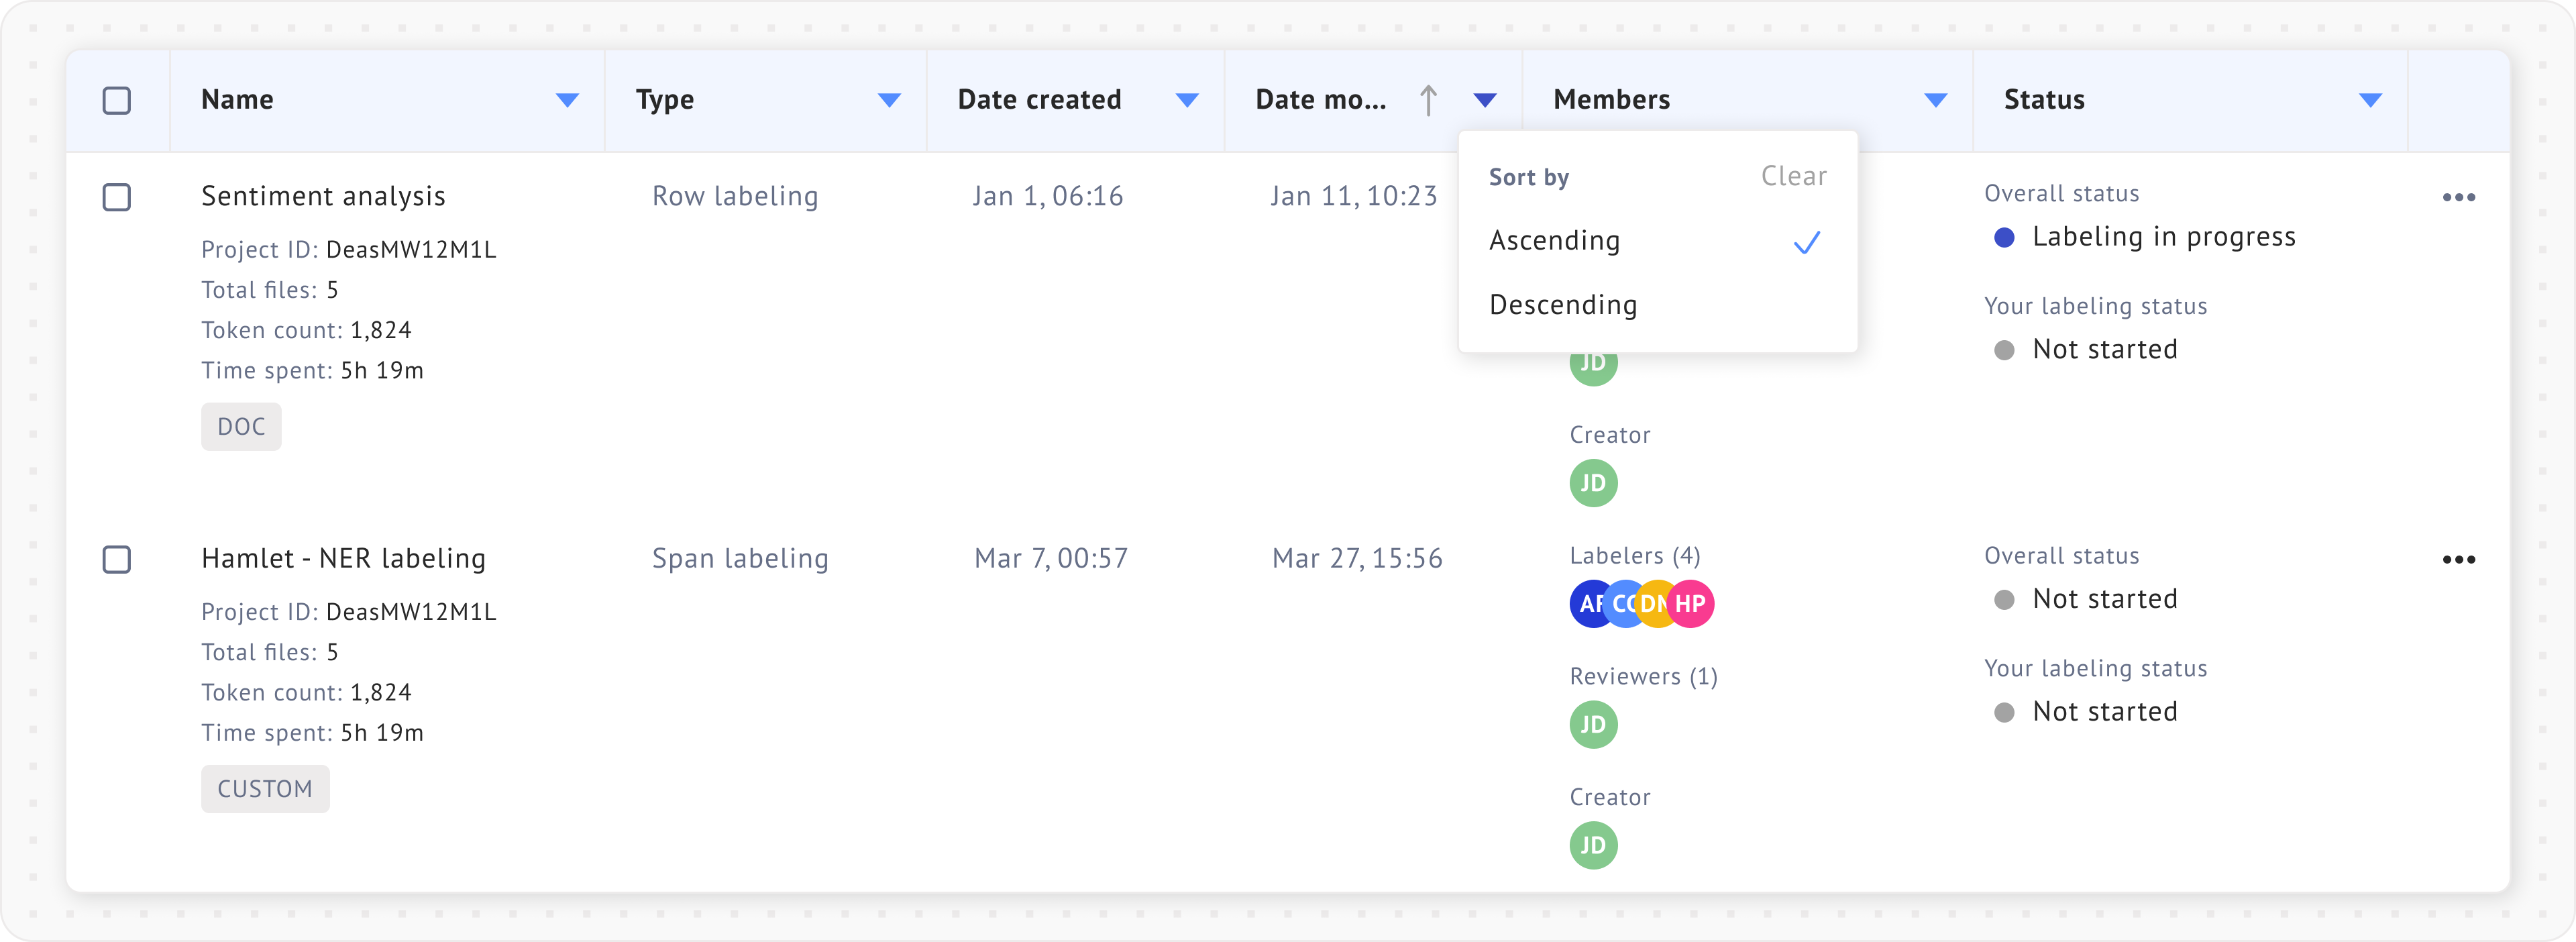
Task: Open the Hamlet row three-dot menu
Action: [x=2458, y=559]
